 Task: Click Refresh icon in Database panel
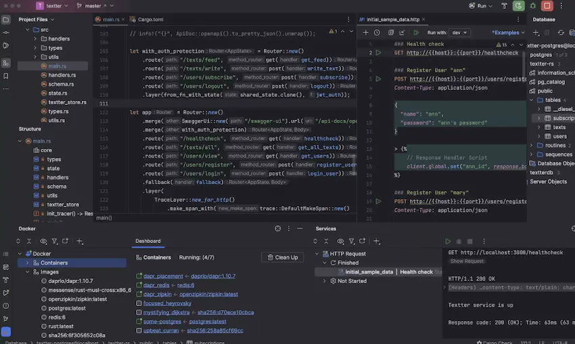(561, 33)
